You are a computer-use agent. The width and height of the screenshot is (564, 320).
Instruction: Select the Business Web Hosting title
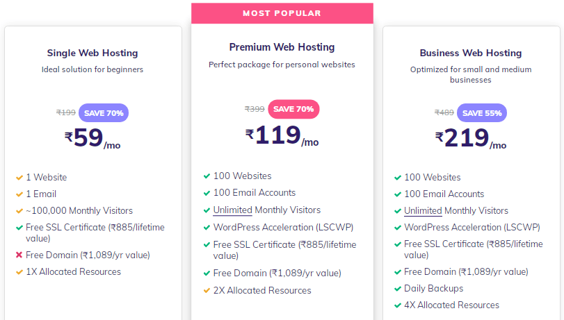(x=471, y=53)
